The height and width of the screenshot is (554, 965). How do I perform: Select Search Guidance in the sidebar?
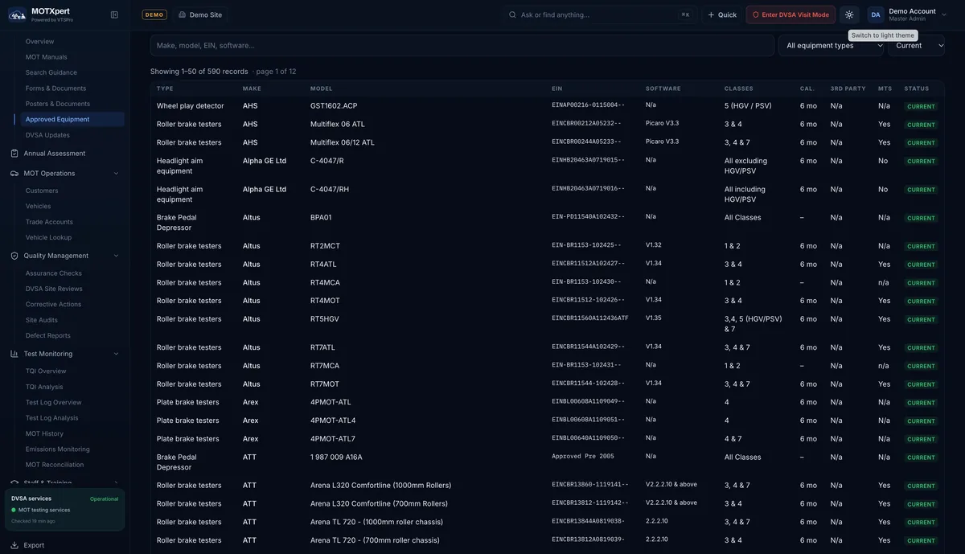pos(51,72)
